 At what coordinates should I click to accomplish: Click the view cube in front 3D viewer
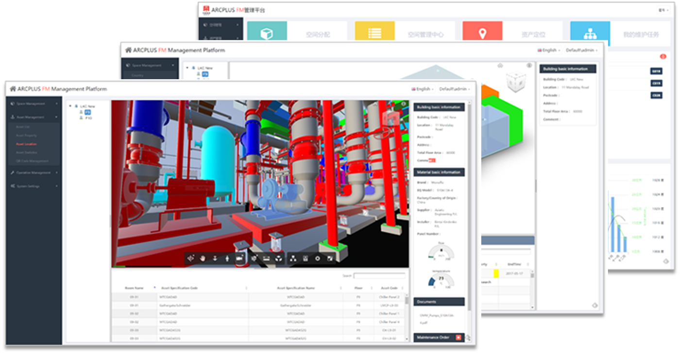(390, 119)
